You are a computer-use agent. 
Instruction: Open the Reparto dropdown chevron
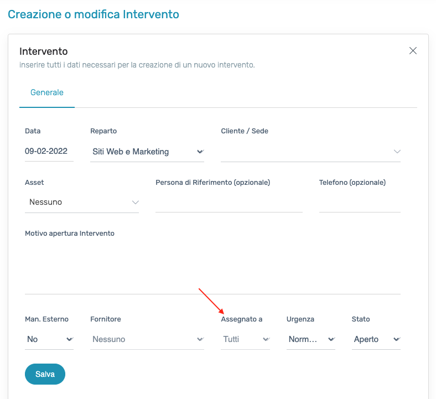[200, 152]
